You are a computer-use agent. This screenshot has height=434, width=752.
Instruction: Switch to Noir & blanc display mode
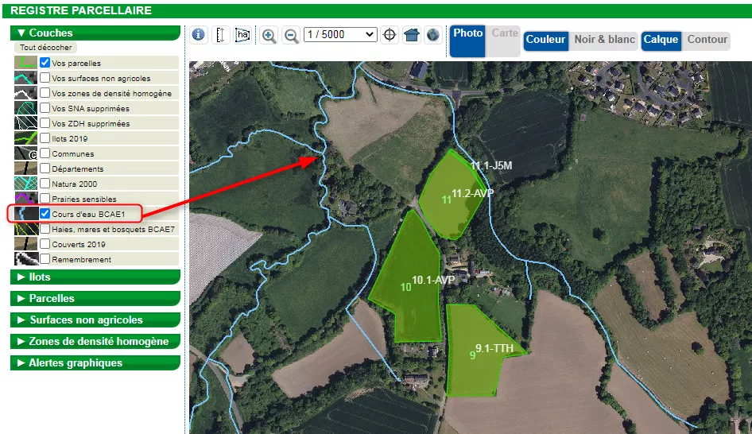[x=604, y=40]
